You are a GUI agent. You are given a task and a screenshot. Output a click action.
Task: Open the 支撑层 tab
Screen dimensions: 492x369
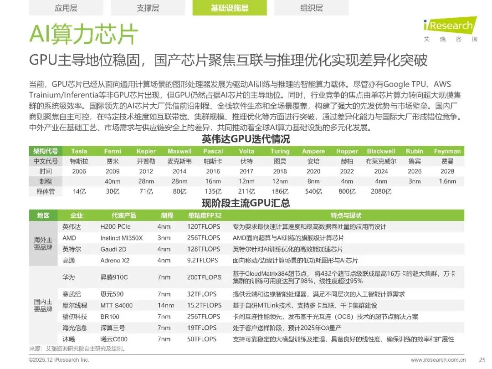[x=148, y=8]
